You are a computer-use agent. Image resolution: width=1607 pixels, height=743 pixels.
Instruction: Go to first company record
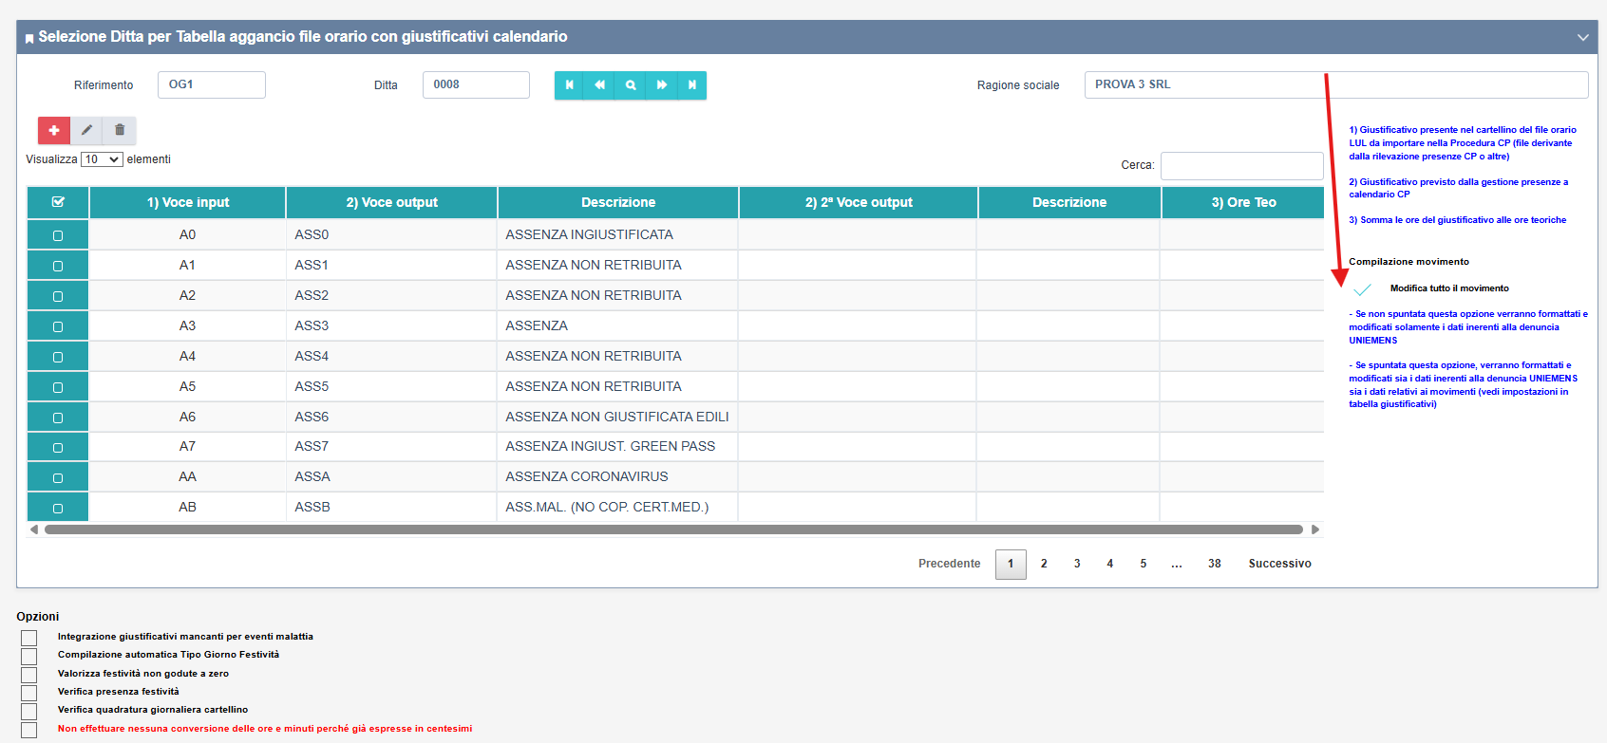tap(570, 85)
